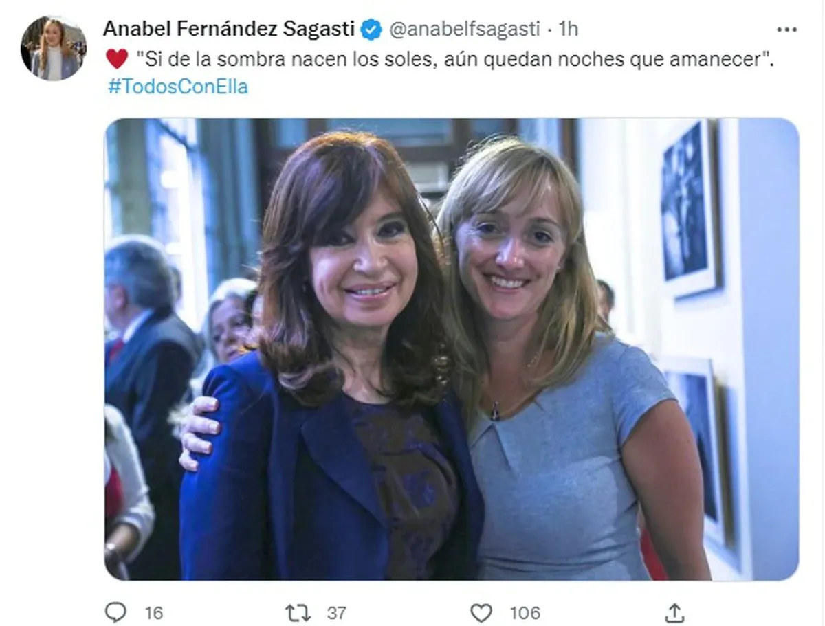The width and height of the screenshot is (825, 626).
Task: Open the three-dot more options menu
Action: click(x=786, y=30)
